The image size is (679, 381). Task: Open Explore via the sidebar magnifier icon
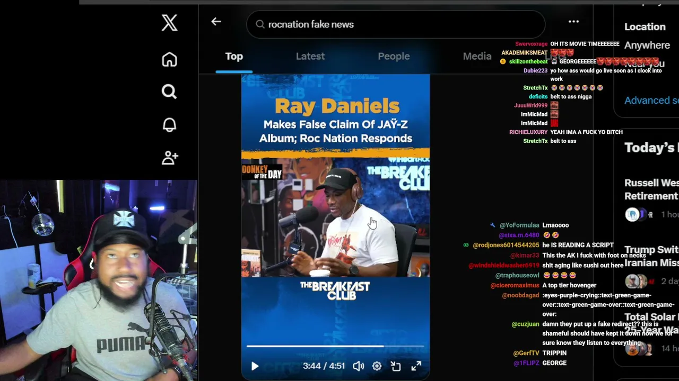click(169, 92)
